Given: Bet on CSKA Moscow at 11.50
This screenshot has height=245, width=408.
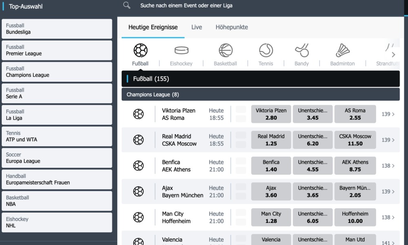Looking at the screenshot, I should pyautogui.click(x=355, y=140).
